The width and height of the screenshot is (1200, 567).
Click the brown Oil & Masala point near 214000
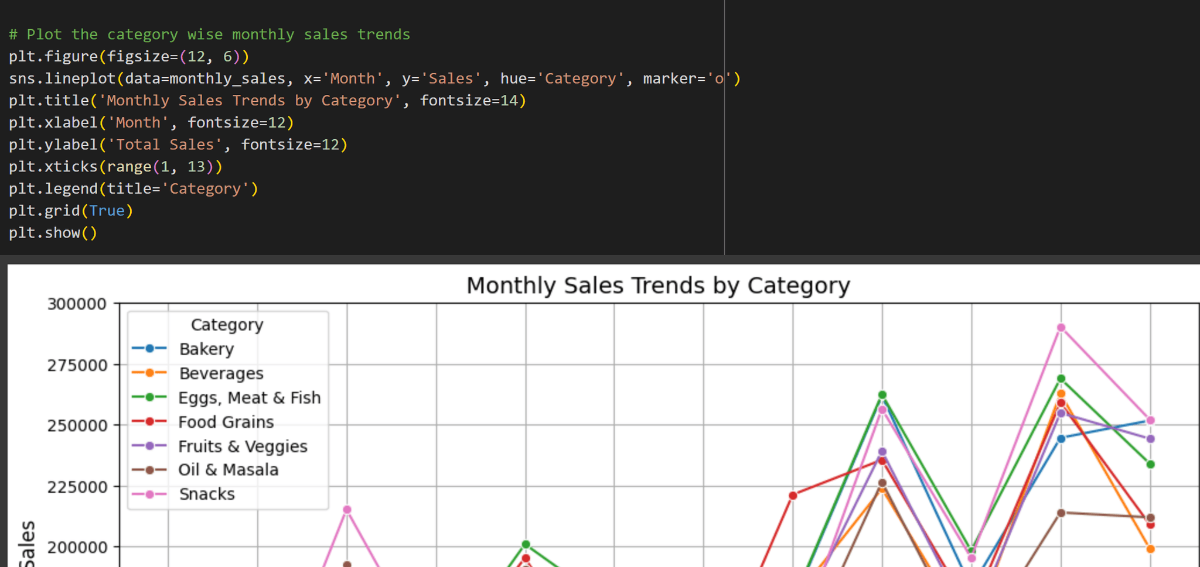coord(1061,513)
